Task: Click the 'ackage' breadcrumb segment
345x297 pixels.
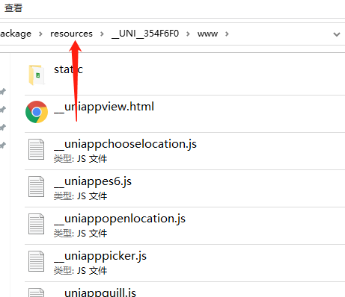Action: 16,34
